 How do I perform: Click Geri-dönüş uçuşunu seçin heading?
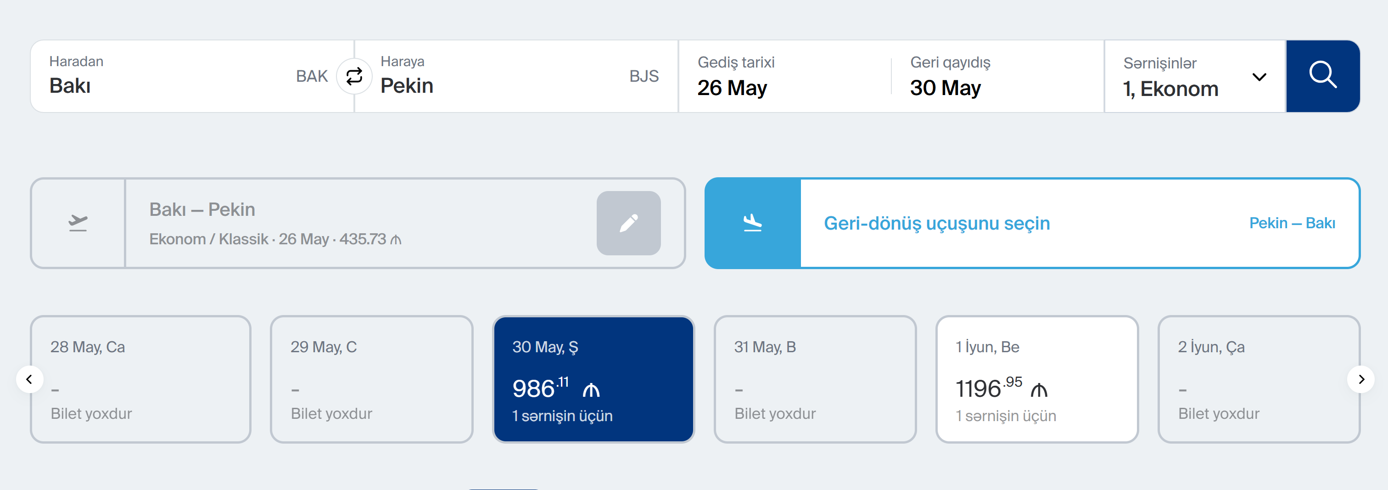click(x=936, y=223)
